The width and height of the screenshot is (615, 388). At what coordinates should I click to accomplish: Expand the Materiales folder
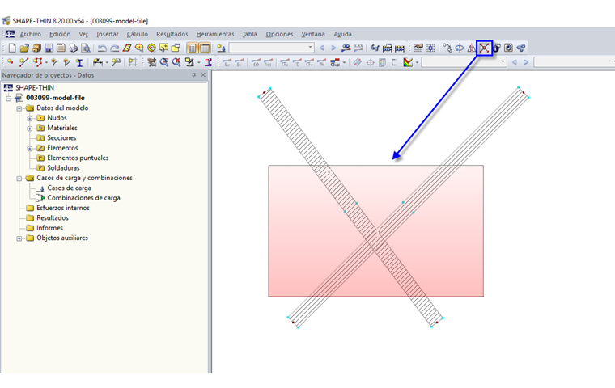pyautogui.click(x=30, y=129)
